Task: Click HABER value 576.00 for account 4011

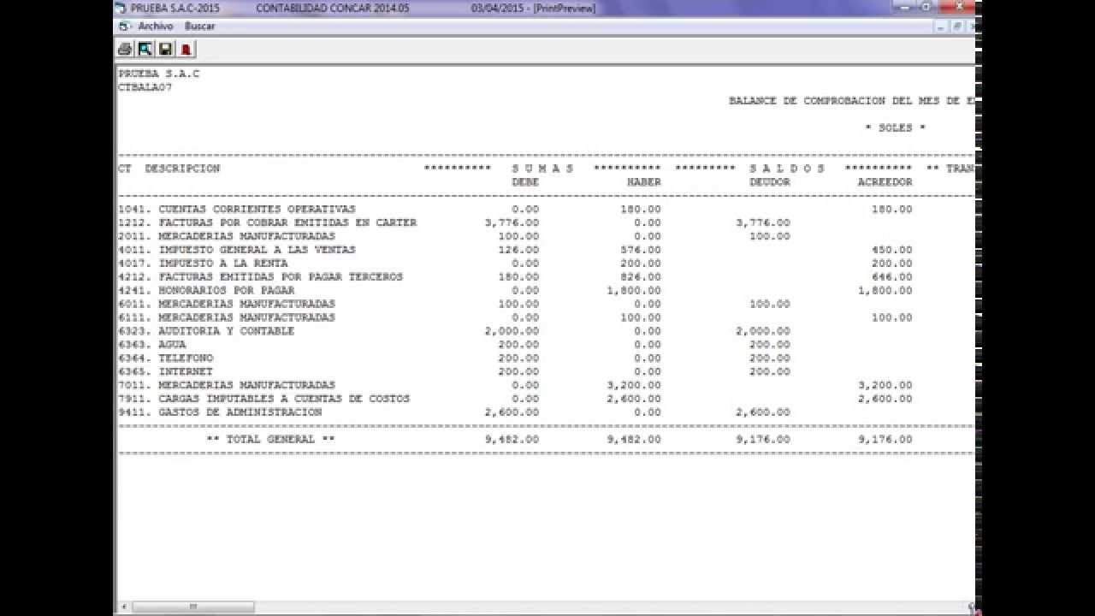Action: point(641,250)
